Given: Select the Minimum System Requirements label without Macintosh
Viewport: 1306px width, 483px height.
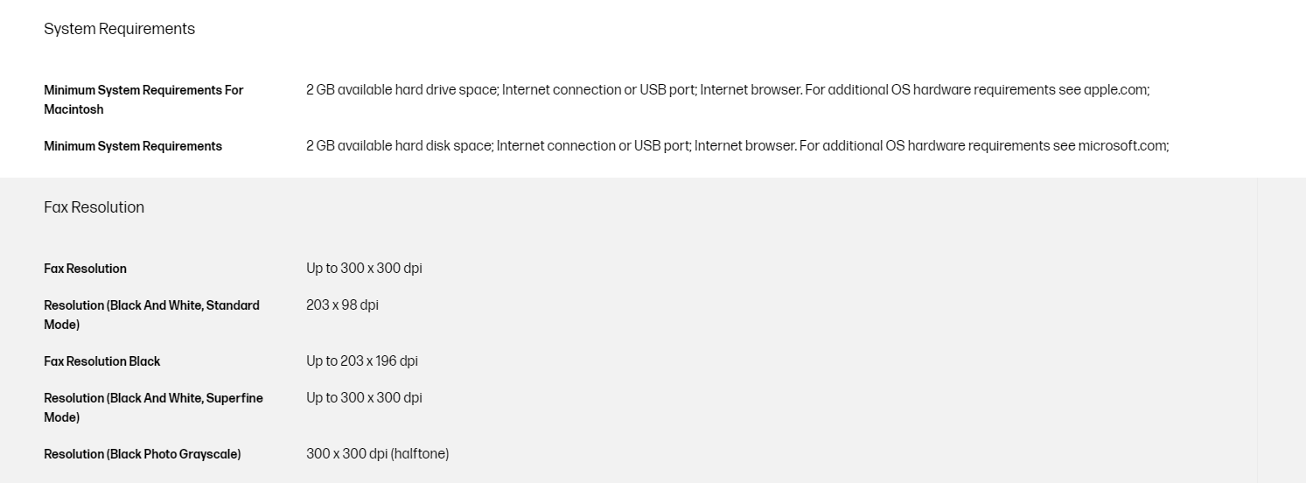Looking at the screenshot, I should pos(133,146).
